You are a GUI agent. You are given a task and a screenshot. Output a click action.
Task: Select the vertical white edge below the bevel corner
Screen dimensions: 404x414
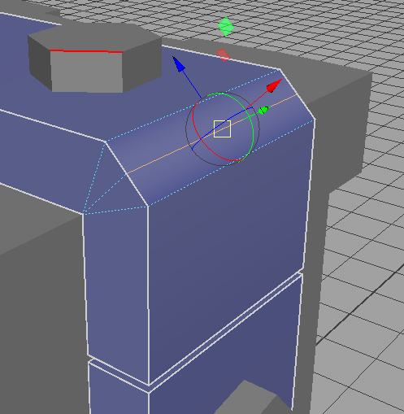coord(148,294)
